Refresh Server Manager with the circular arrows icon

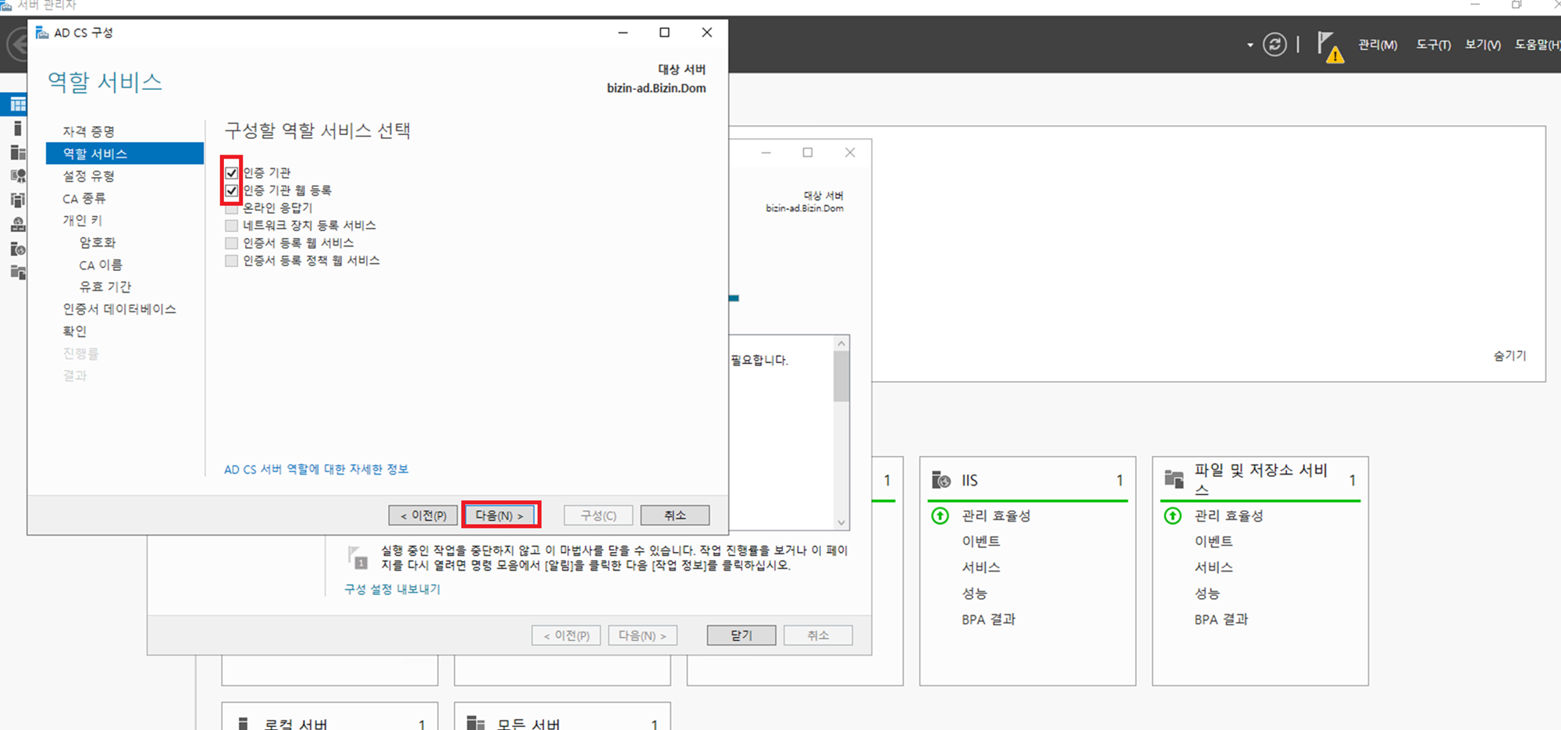[1275, 45]
